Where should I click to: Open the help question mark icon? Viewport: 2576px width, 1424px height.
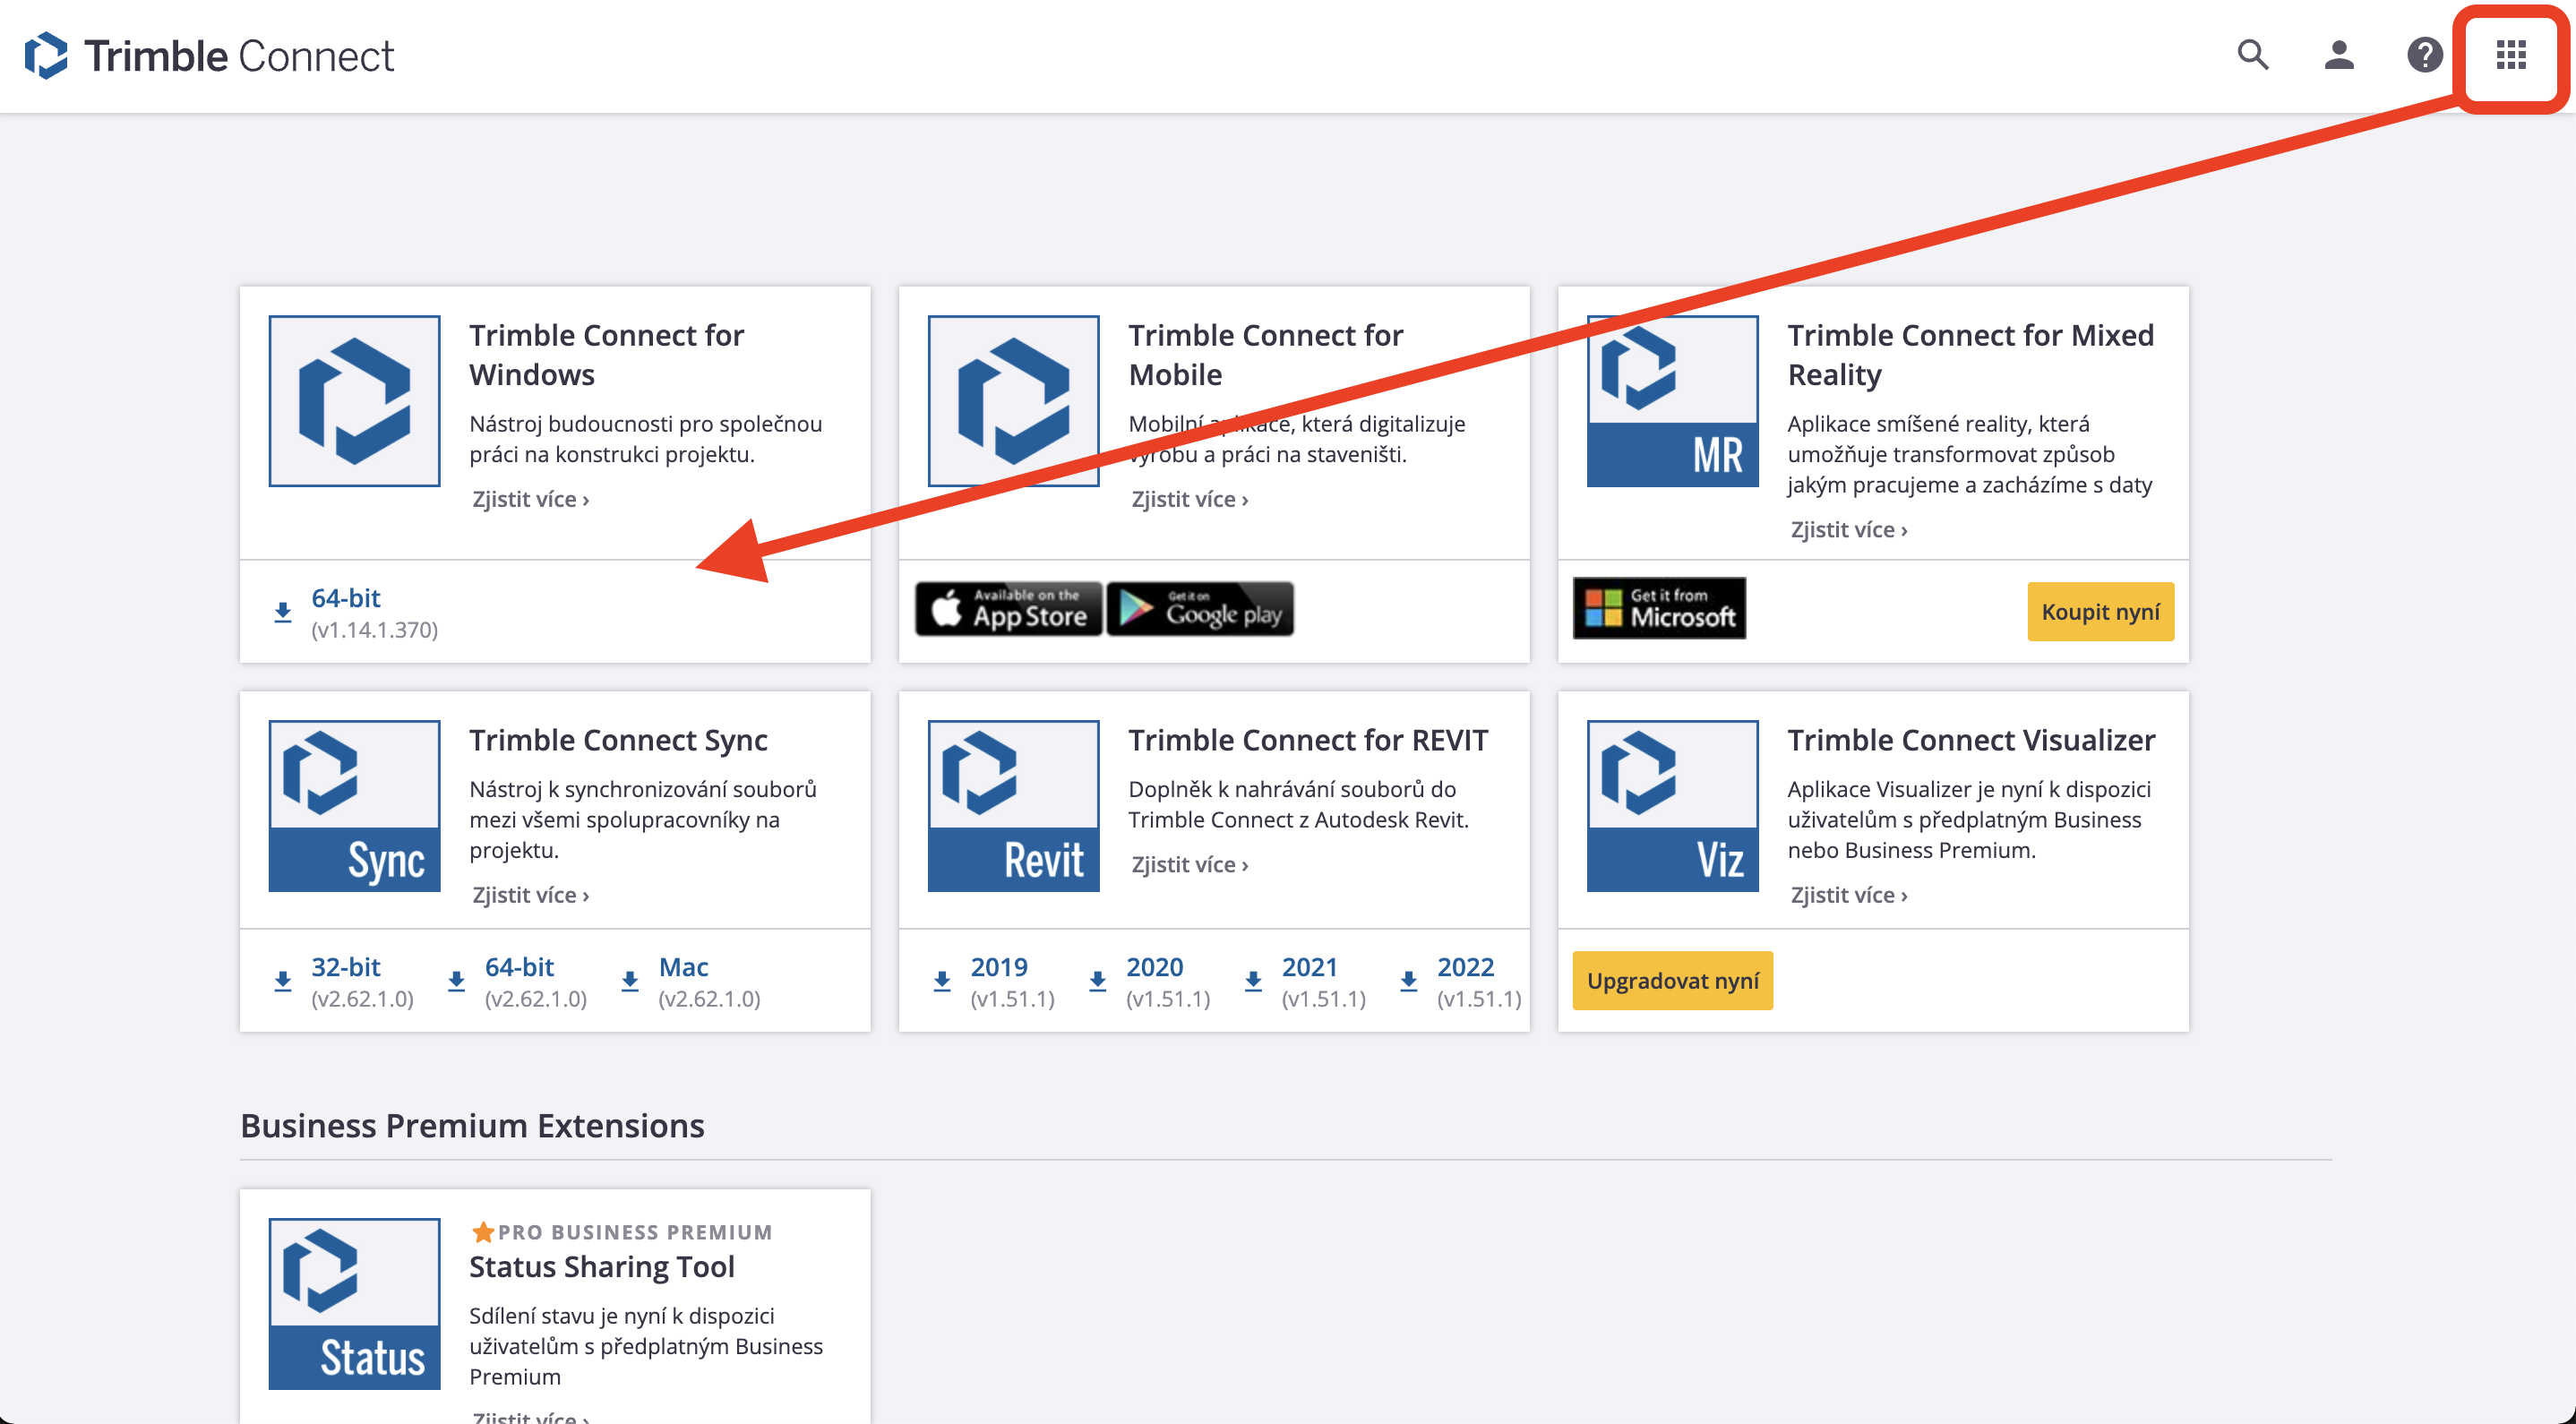(2424, 55)
